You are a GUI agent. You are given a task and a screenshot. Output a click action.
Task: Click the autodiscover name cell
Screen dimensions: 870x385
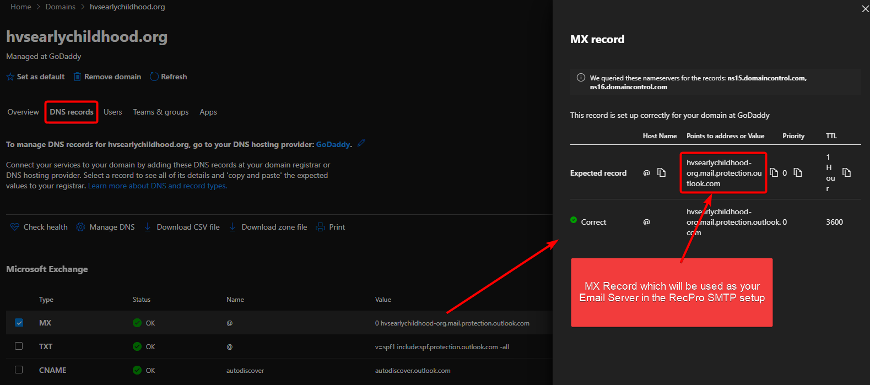coord(245,371)
